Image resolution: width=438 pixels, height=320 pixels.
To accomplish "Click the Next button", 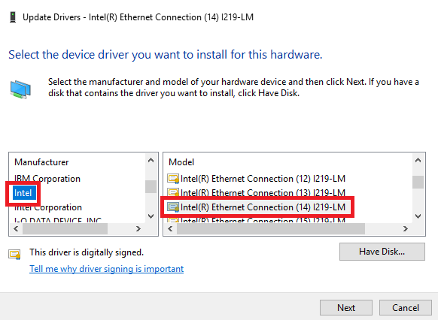I will pos(346,308).
